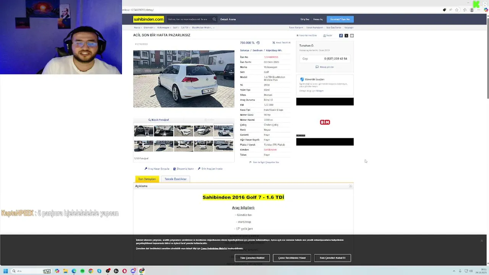This screenshot has height=275, width=489.
Task: Click the taskbar clock and date
Action: click(482, 271)
